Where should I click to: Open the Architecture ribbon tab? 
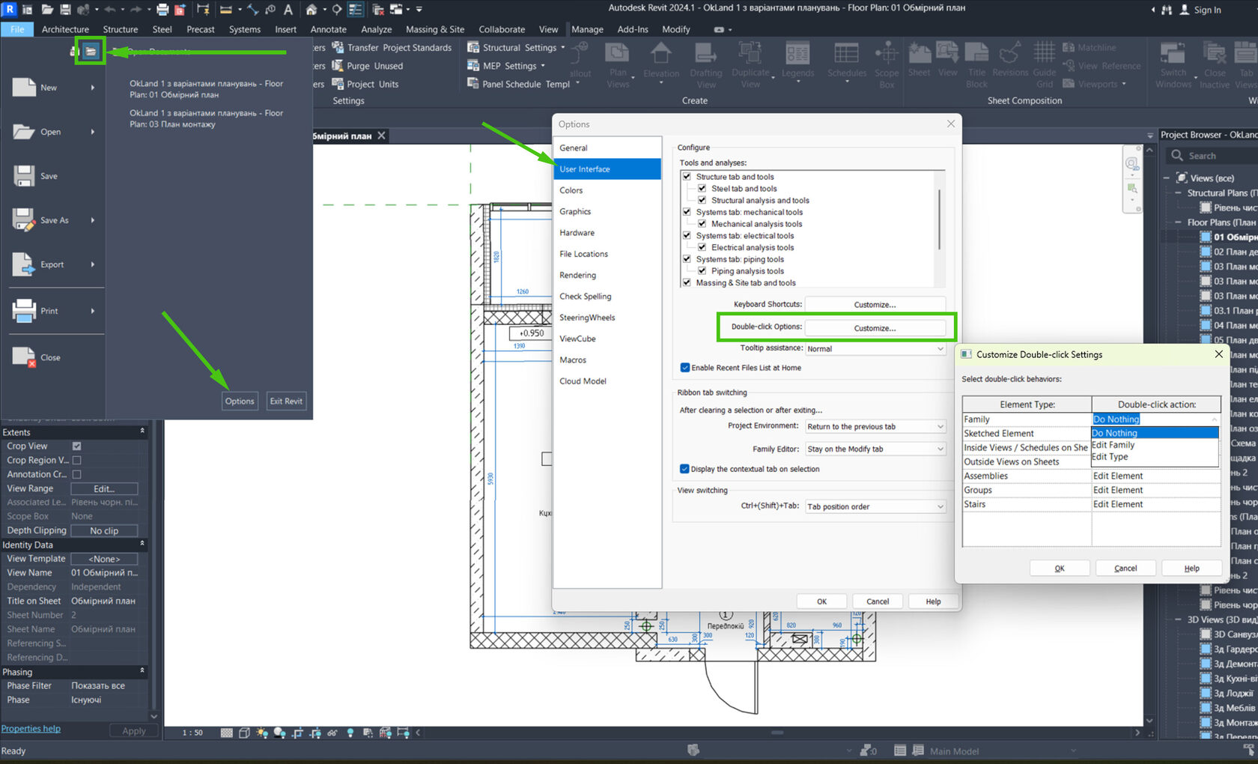65,29
